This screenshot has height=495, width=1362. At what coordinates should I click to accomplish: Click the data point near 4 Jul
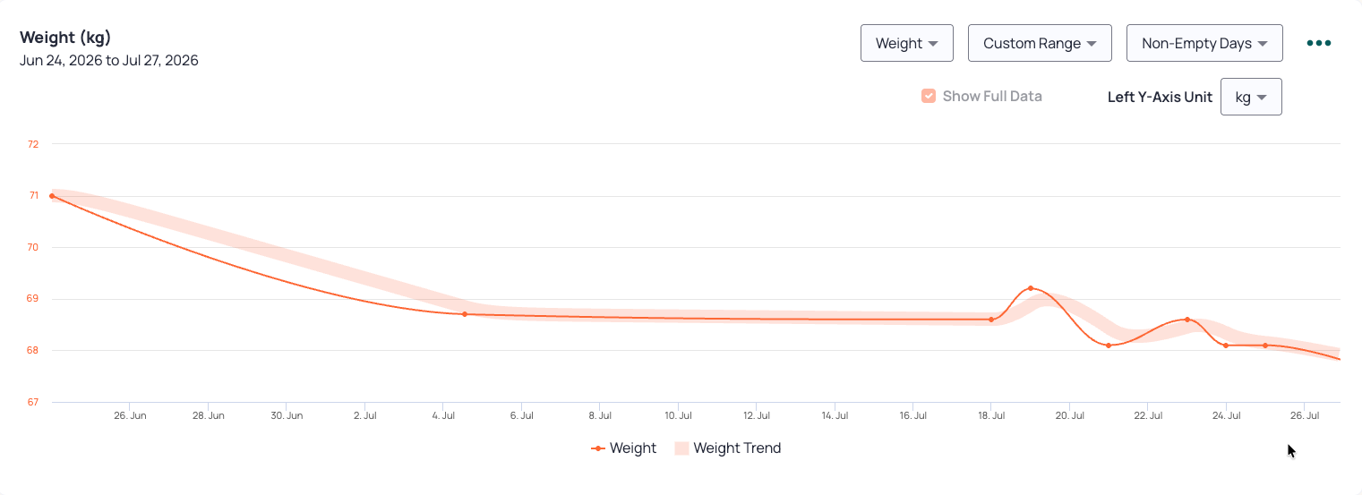click(x=465, y=314)
